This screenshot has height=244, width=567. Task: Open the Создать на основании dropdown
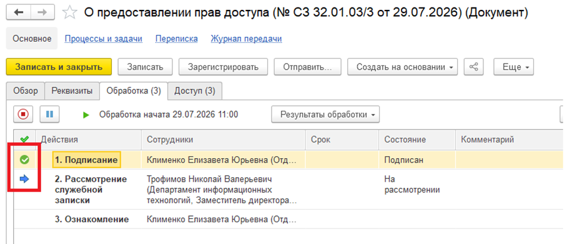coord(403,67)
